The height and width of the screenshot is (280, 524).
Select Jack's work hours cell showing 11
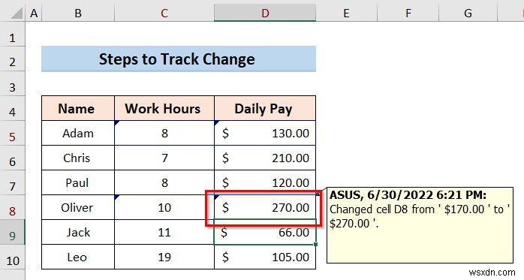[x=164, y=232]
